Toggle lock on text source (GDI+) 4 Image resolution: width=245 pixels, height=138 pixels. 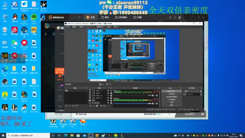tap(111, 90)
